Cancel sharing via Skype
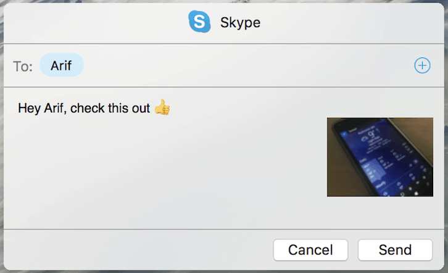This screenshot has width=448, height=273. tap(310, 250)
